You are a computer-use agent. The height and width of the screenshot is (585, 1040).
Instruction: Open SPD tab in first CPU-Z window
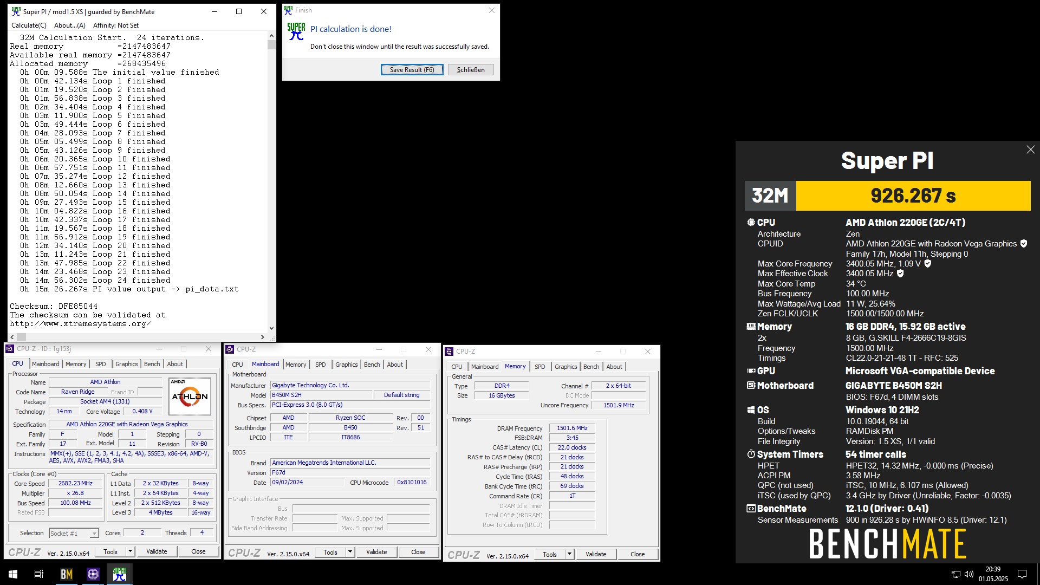pyautogui.click(x=101, y=364)
